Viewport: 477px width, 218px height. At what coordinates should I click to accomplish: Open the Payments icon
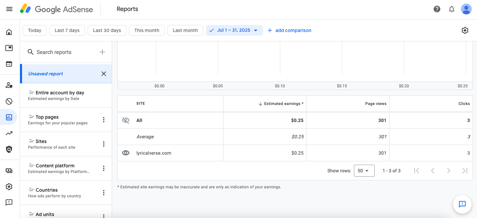point(9,171)
